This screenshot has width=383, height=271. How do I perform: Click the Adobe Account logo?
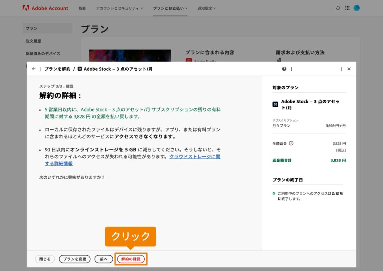pyautogui.click(x=45, y=8)
